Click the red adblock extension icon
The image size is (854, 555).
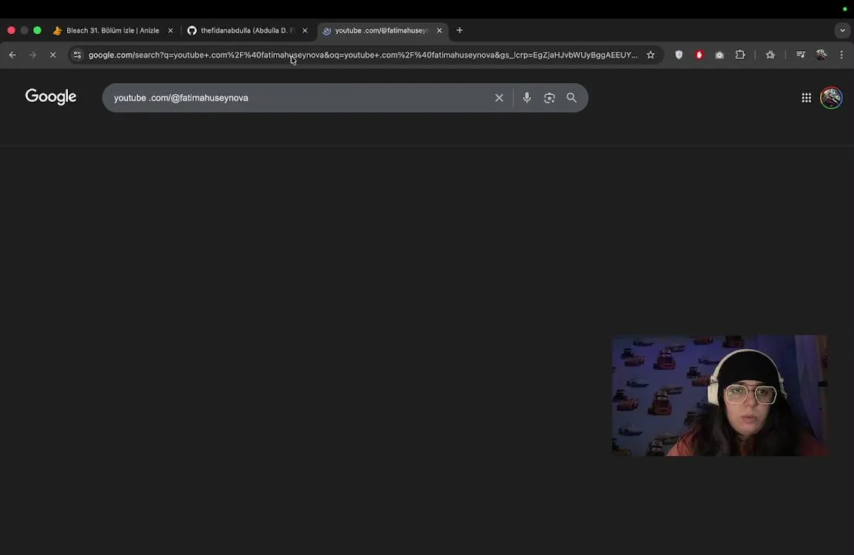point(699,55)
